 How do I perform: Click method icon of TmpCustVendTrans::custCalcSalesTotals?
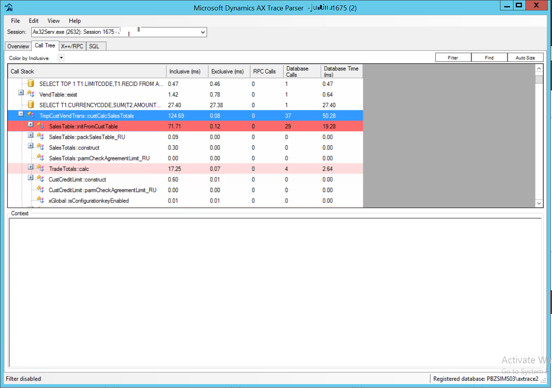point(31,115)
